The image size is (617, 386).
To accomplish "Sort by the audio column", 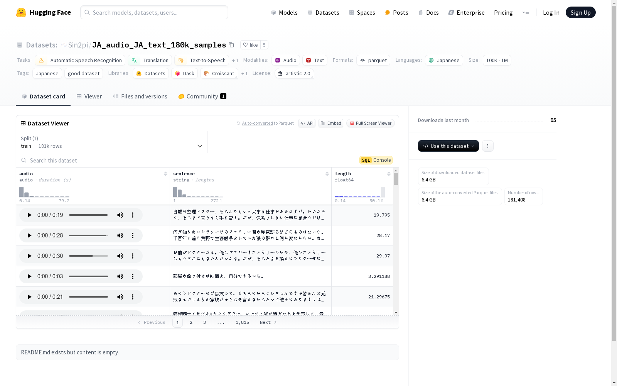I will (x=165, y=174).
